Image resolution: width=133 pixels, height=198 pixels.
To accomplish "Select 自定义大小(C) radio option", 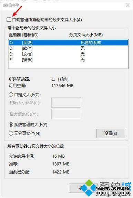I will pyautogui.click(x=11, y=95).
